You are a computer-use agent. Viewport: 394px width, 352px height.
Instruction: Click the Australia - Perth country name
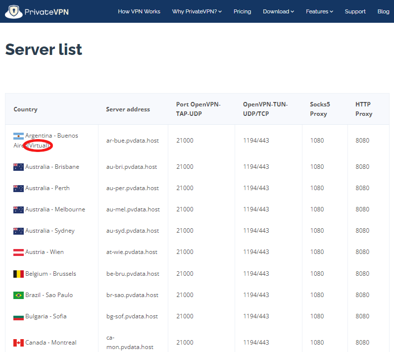pyautogui.click(x=47, y=188)
